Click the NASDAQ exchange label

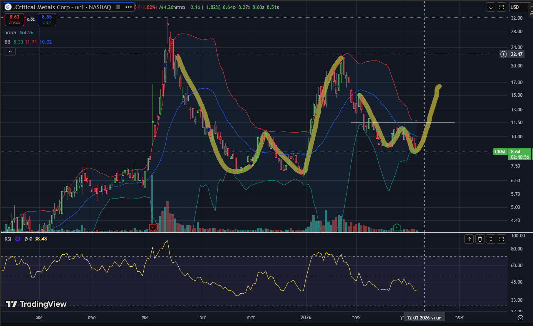[100, 7]
